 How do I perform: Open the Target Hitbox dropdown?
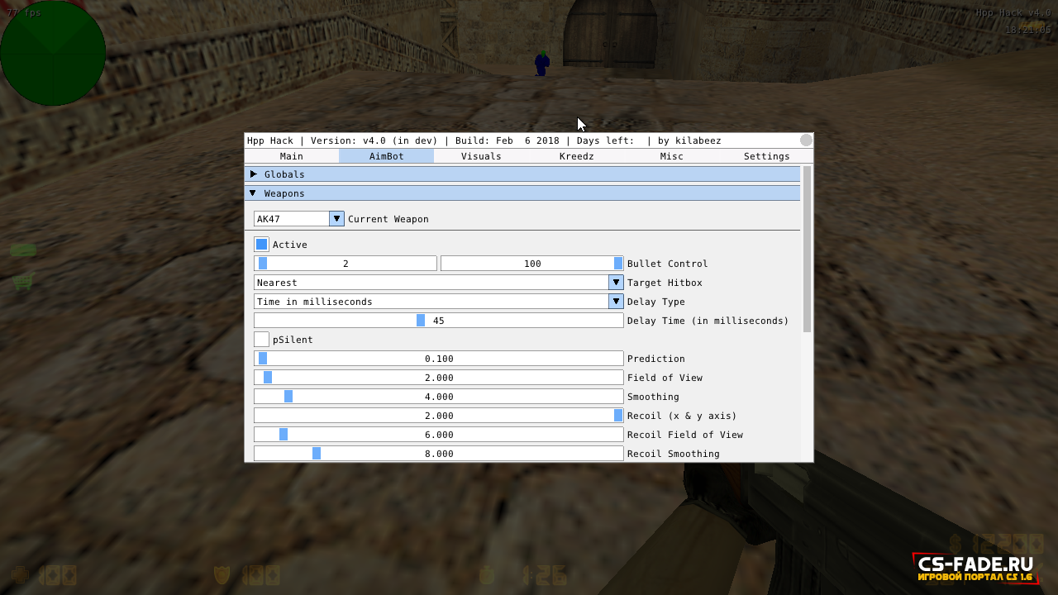(x=439, y=283)
